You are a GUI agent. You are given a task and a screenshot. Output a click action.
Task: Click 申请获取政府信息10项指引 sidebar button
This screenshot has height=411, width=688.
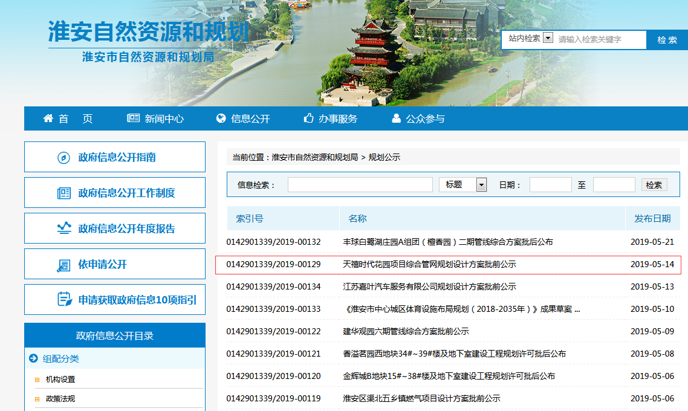tap(115, 300)
